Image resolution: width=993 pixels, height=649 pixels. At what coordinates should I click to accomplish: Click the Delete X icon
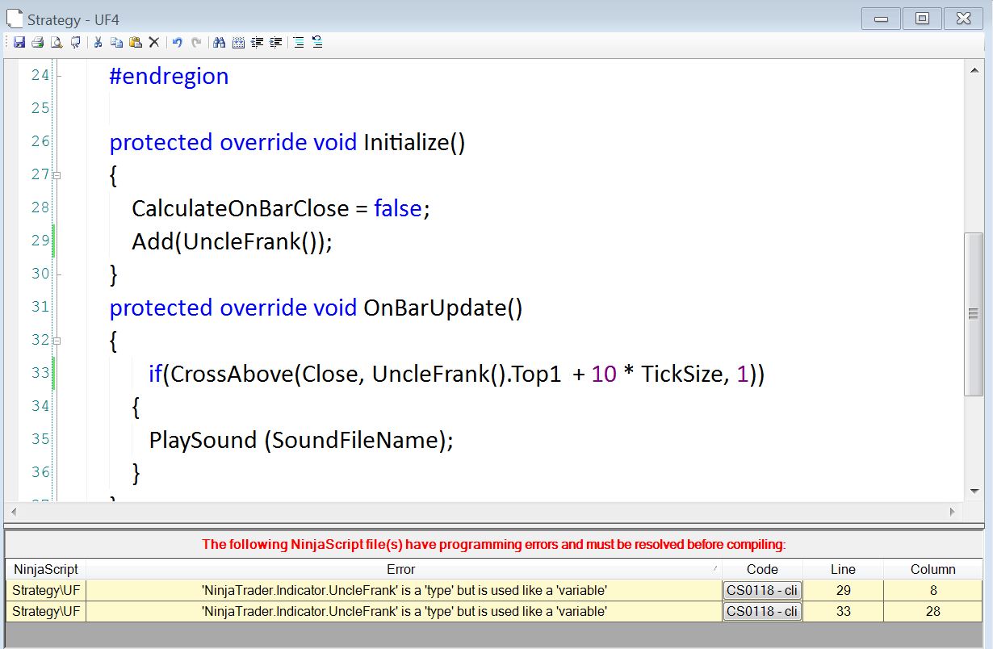tap(153, 43)
